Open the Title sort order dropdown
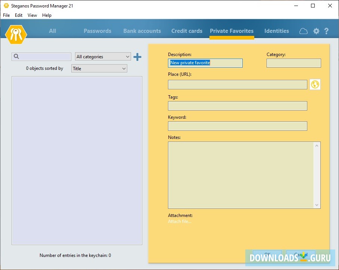This screenshot has height=270, width=339. pos(99,69)
